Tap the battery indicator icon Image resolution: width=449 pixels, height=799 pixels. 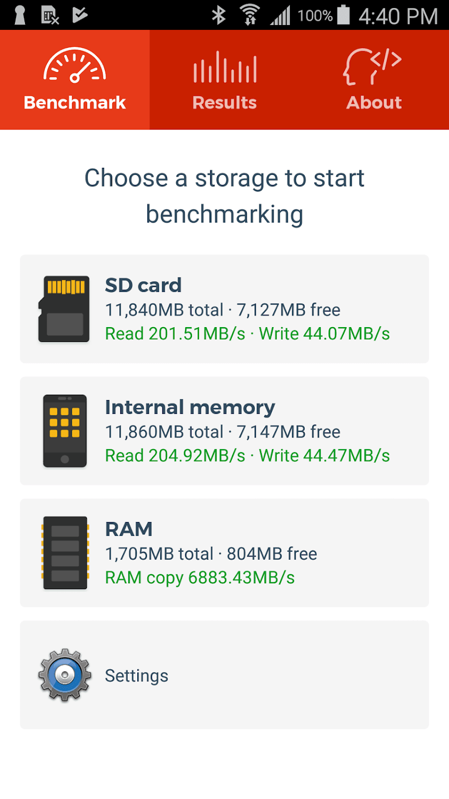click(344, 15)
